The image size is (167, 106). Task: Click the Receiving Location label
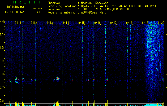pyautogui.click(x=62, y=6)
